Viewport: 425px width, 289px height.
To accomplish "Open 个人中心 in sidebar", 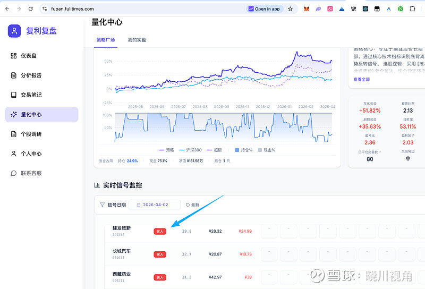I will click(42, 154).
